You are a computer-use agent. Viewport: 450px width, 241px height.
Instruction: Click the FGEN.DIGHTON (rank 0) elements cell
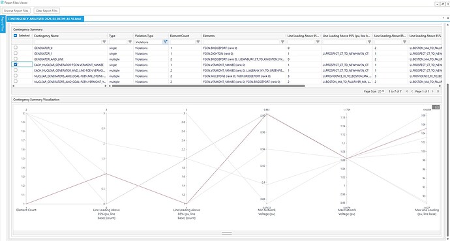(218, 53)
